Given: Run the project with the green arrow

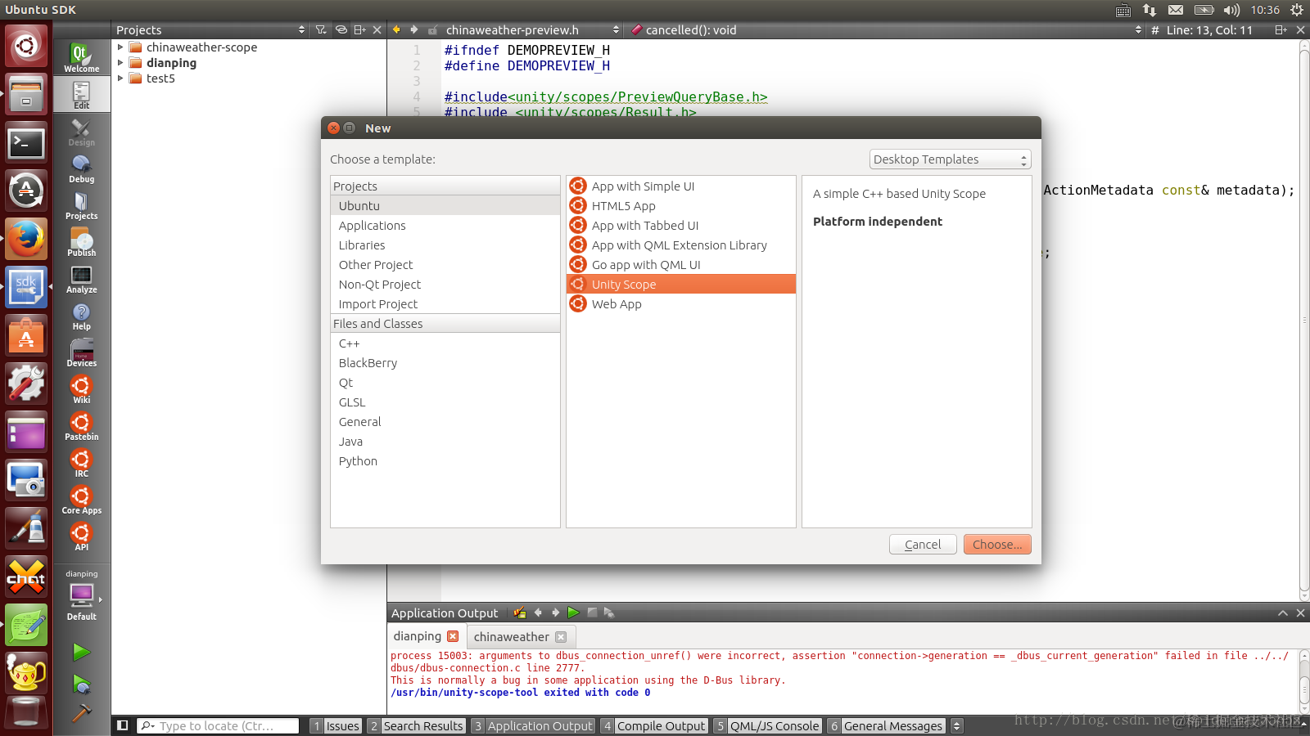Looking at the screenshot, I should click(81, 652).
